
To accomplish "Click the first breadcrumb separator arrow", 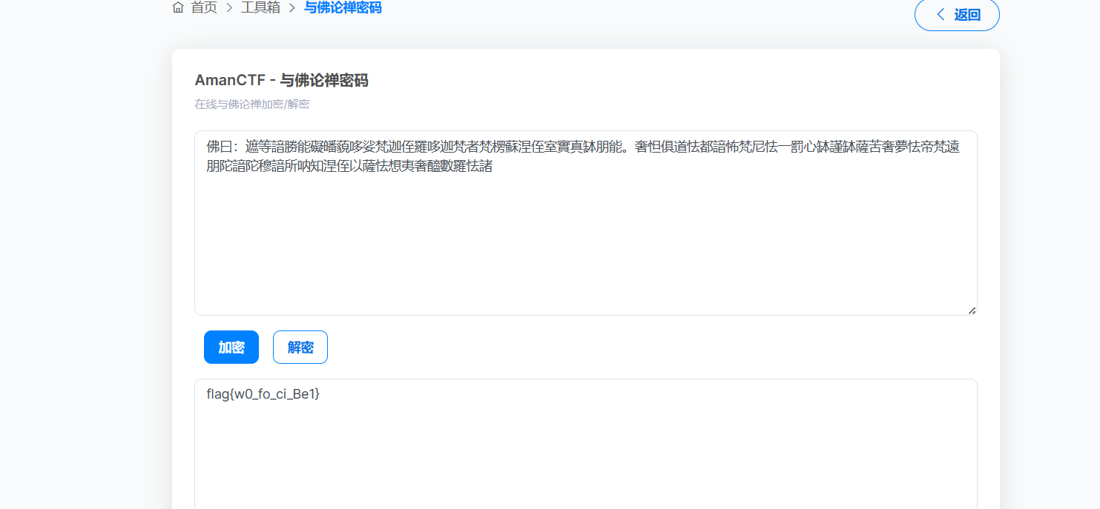I will tap(229, 8).
